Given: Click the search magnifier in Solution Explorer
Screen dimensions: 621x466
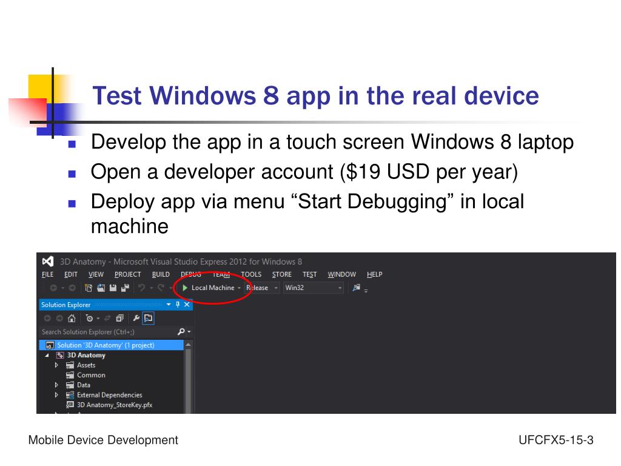Looking at the screenshot, I should pos(181,332).
